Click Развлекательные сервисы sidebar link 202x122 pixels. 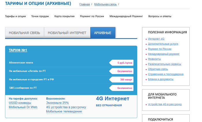pyautogui.click(x=164, y=64)
